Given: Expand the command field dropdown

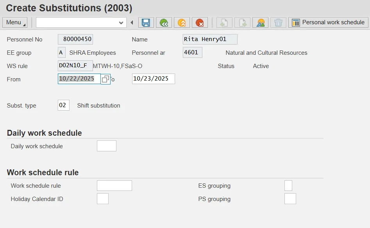Looking at the screenshot, I should point(121,23).
